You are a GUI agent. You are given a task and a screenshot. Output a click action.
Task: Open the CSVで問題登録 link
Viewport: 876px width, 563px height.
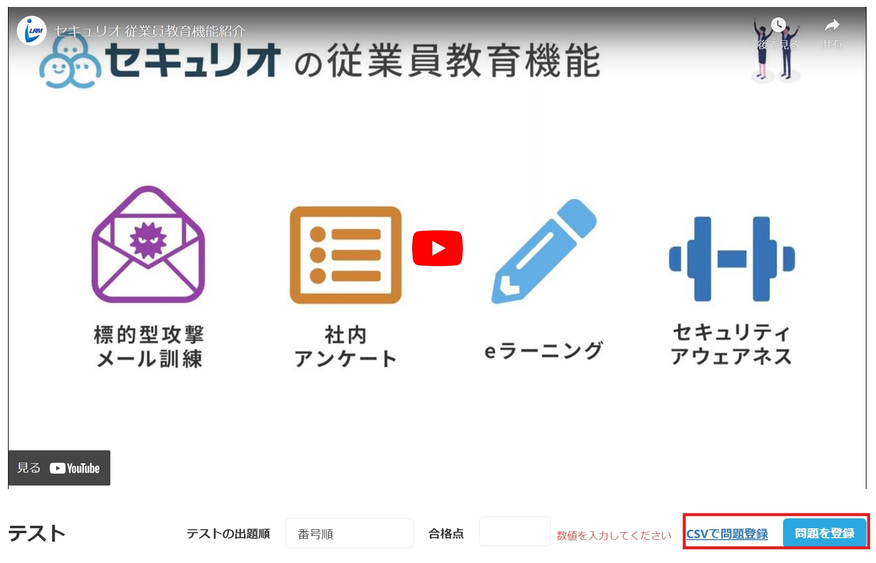(727, 534)
